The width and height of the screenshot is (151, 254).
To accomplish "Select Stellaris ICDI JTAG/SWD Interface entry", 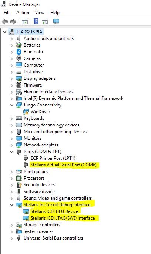I will coord(63,218).
